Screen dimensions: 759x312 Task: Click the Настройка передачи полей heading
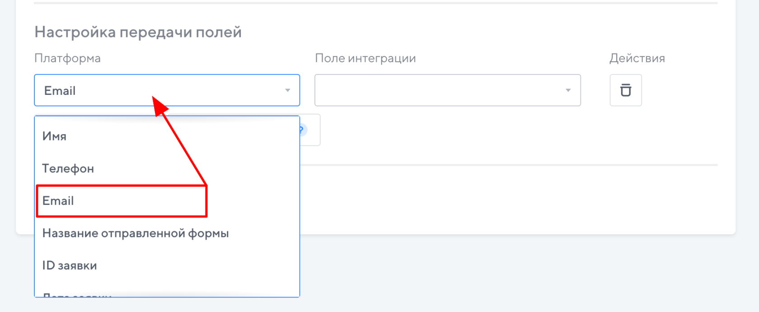(x=138, y=33)
